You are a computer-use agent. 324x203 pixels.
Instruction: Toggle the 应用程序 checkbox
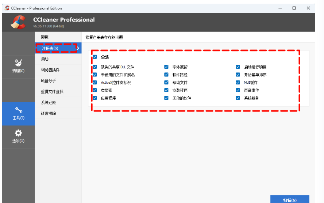95,98
